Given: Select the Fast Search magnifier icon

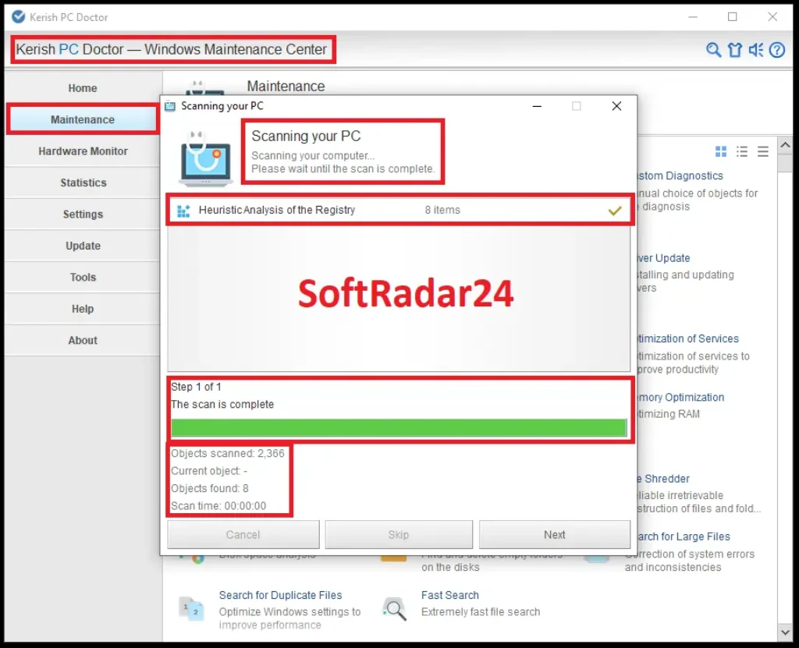Looking at the screenshot, I should tap(393, 607).
